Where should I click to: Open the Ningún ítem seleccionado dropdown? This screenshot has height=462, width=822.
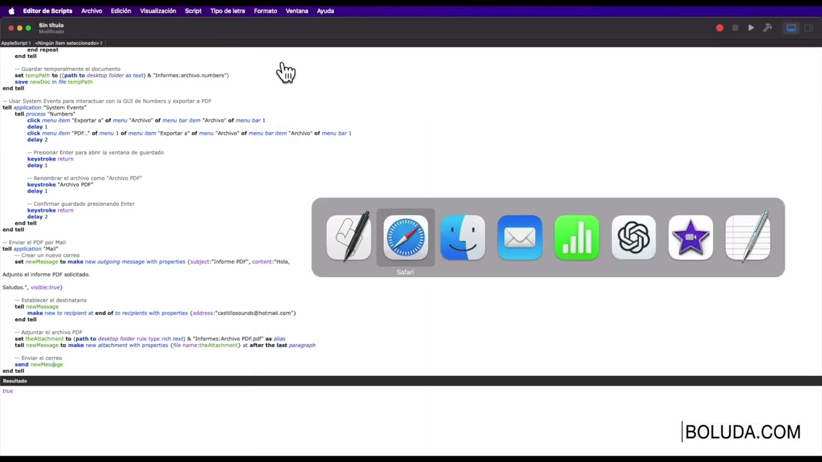coord(69,43)
